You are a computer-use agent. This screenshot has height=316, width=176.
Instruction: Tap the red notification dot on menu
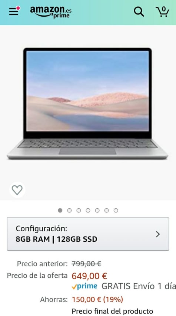point(18,8)
